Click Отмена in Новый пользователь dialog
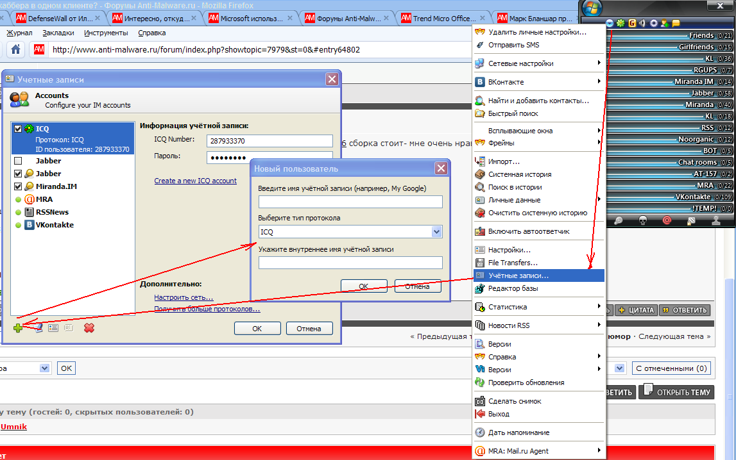The width and height of the screenshot is (736, 460). click(x=418, y=286)
